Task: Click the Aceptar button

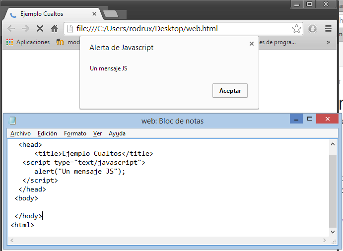Action: coord(230,90)
